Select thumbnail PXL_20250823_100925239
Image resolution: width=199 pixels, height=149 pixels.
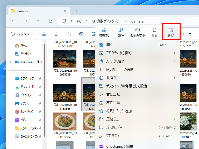pos(65,59)
